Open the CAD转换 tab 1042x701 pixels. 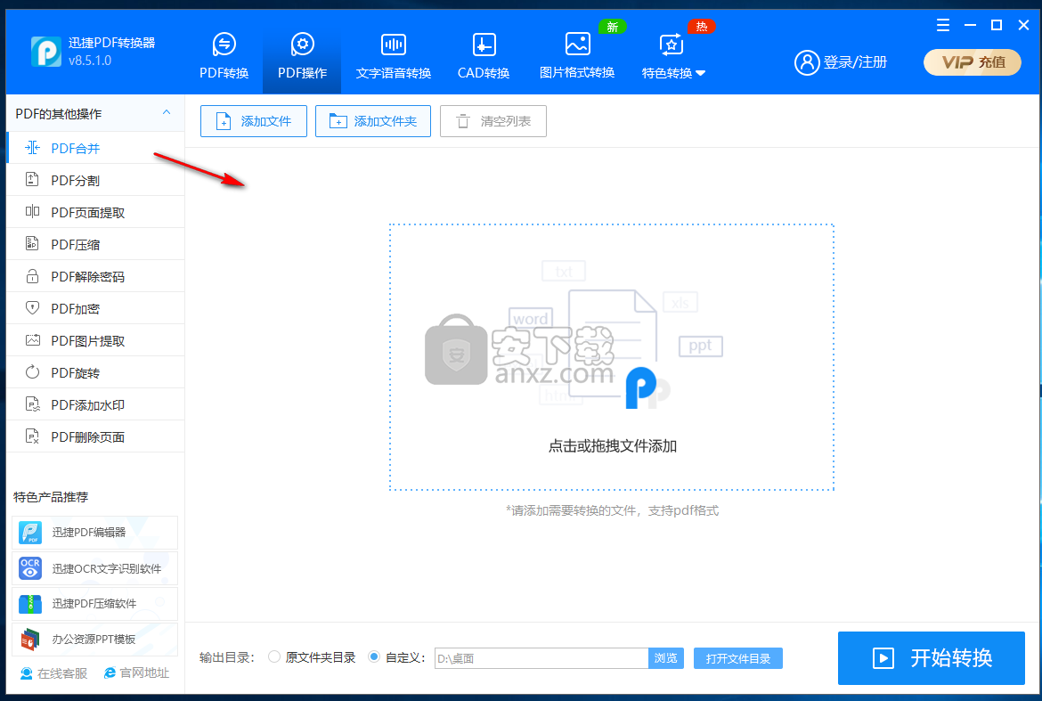484,56
